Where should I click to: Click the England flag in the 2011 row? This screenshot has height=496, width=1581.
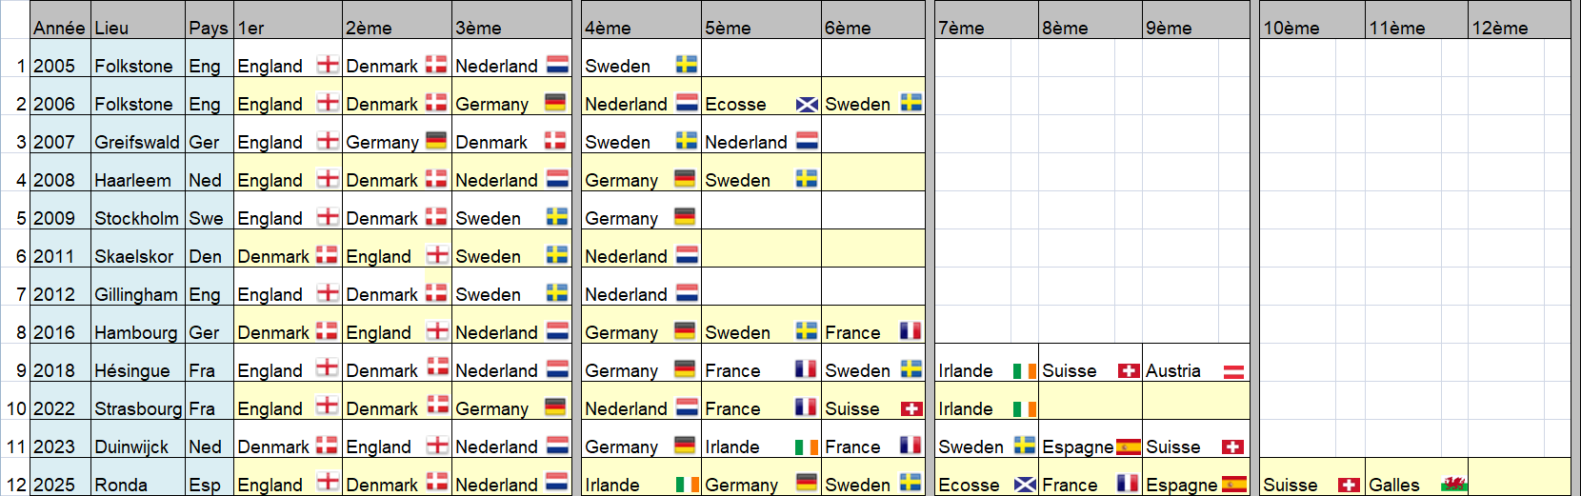(437, 255)
